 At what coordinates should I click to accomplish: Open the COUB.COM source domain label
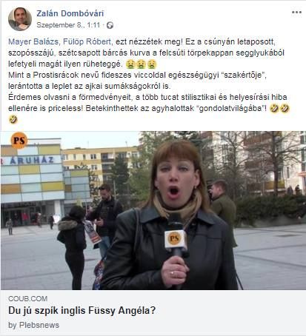(27, 299)
